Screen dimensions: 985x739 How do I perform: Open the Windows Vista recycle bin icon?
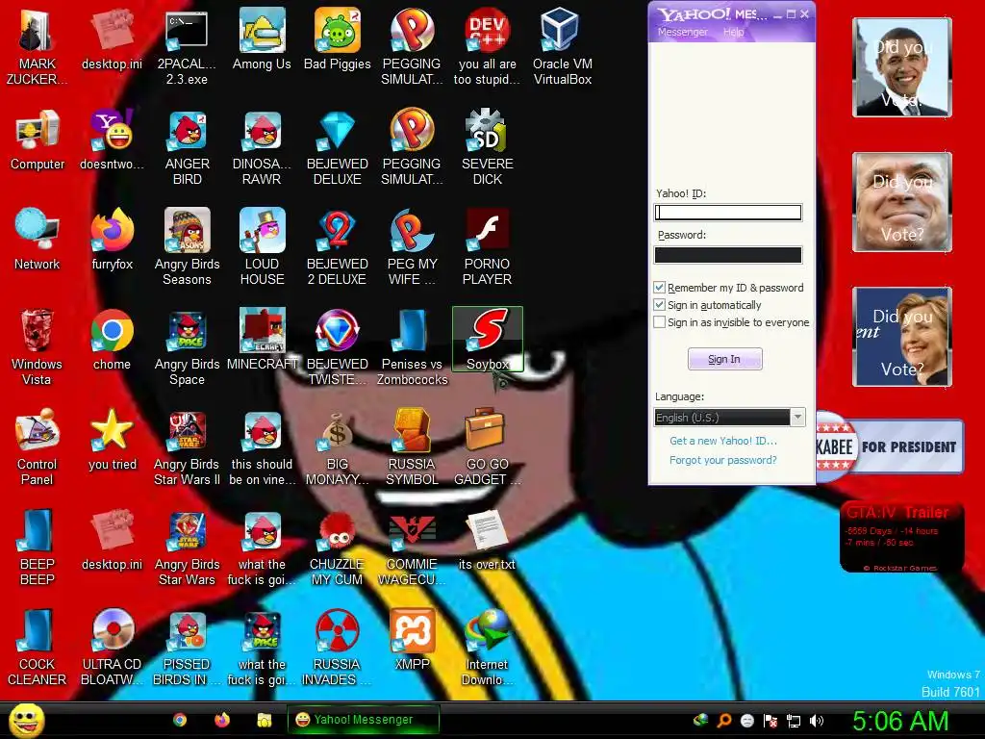pos(38,346)
